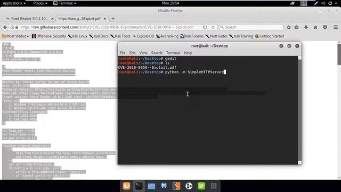Open terminal Edit menu
The height and width of the screenshot is (192, 341).
(x=133, y=53)
